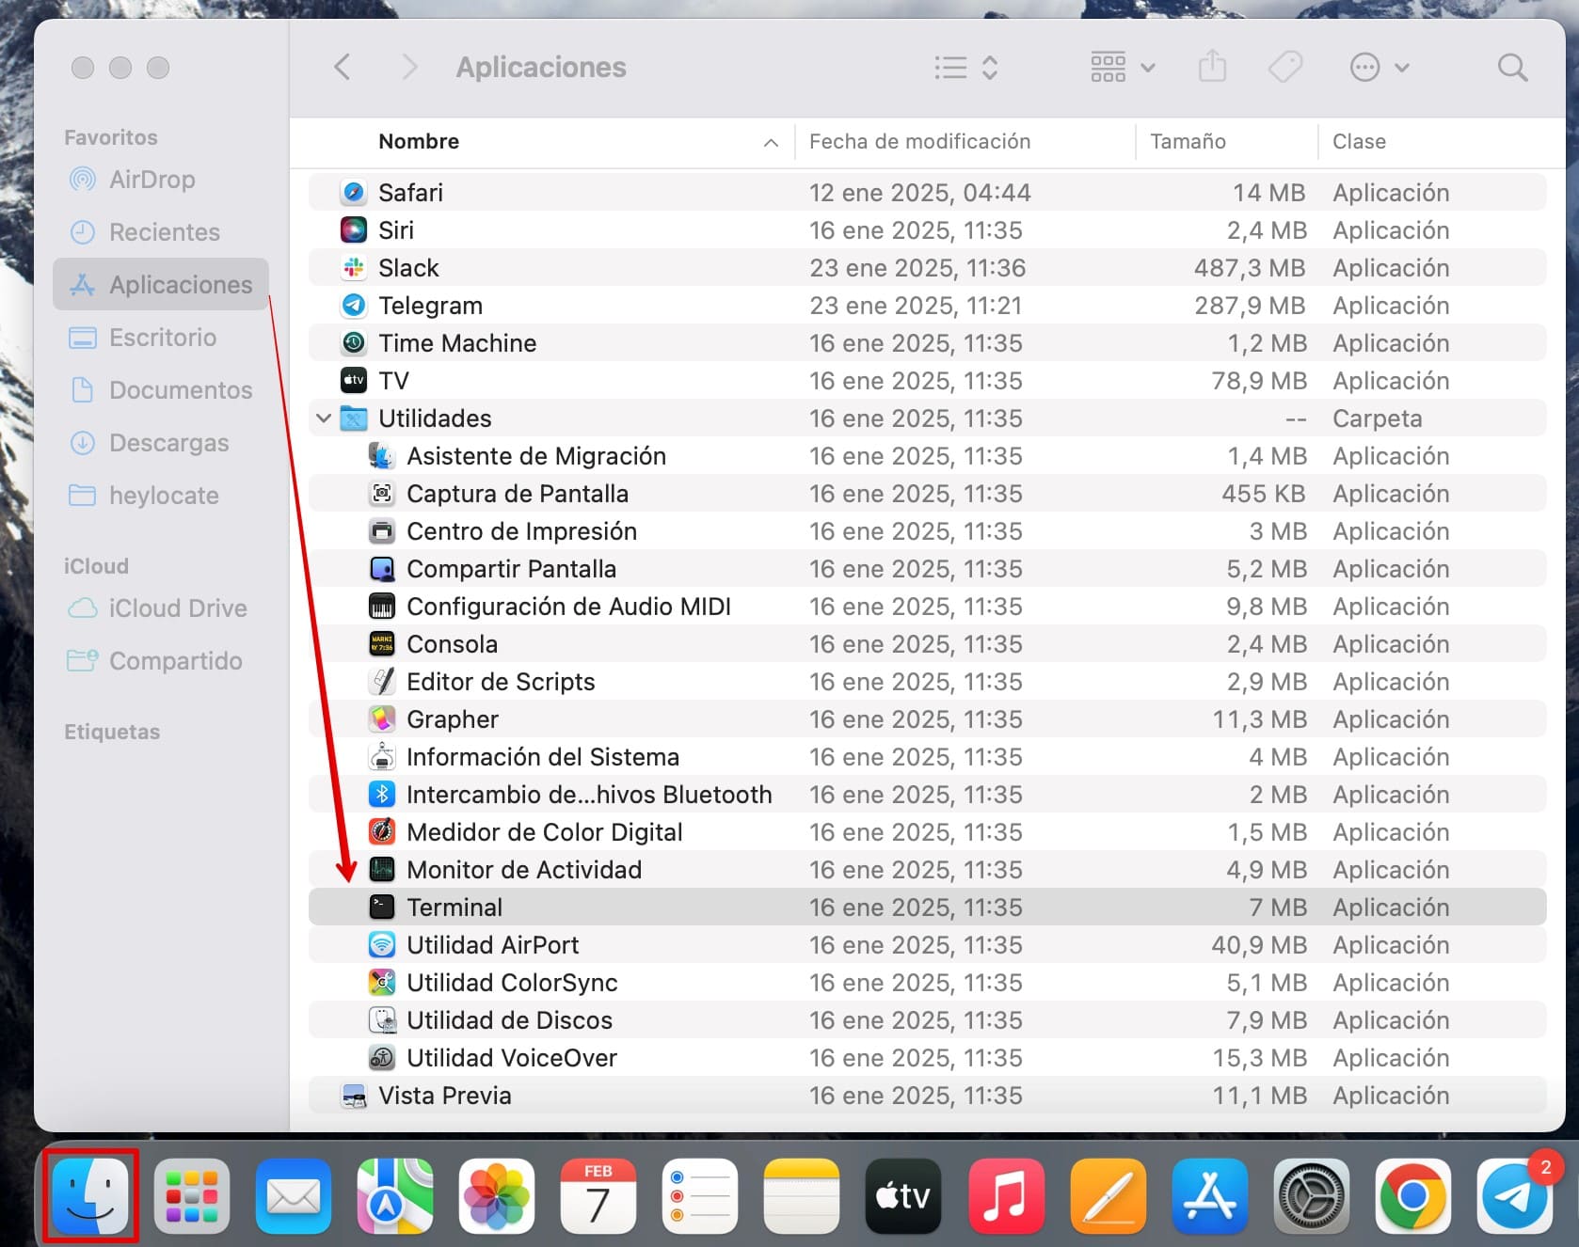The height and width of the screenshot is (1247, 1579).
Task: Select the Vista Previa row
Action: (x=927, y=1096)
